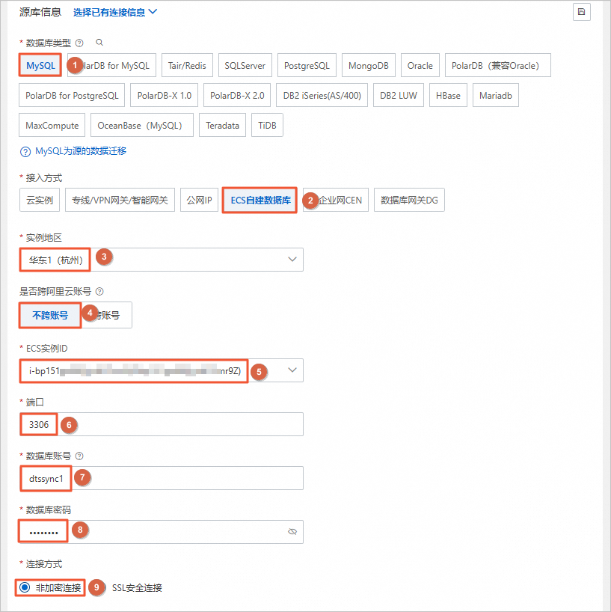Image resolution: width=611 pixels, height=612 pixels.
Task: Click the 端口 port input field
Action: 161,424
